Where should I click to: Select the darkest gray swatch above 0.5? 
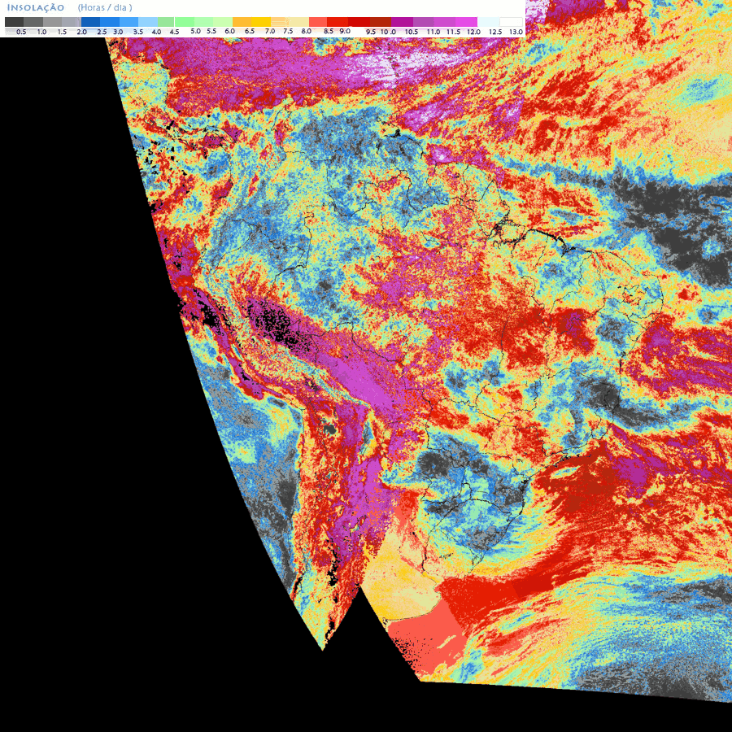tap(14, 22)
